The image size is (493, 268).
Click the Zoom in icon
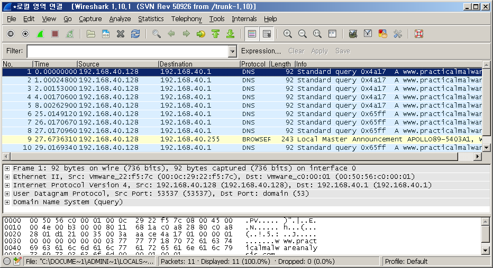coord(288,34)
